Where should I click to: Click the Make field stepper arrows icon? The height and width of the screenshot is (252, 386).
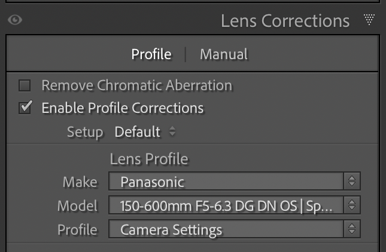[352, 182]
